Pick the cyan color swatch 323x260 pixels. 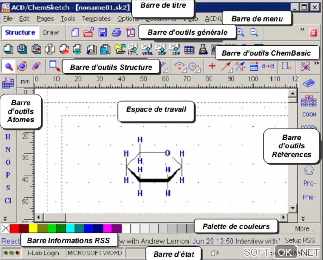pos(70,229)
